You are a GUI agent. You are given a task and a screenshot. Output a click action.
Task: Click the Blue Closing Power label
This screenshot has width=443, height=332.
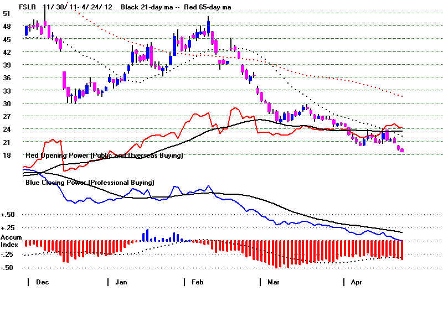(90, 182)
